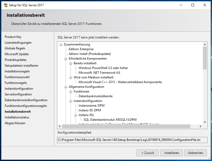Screen dimensions: 212x161
Task: Open the Lizenzbedingungen step
Action: click(18, 43)
